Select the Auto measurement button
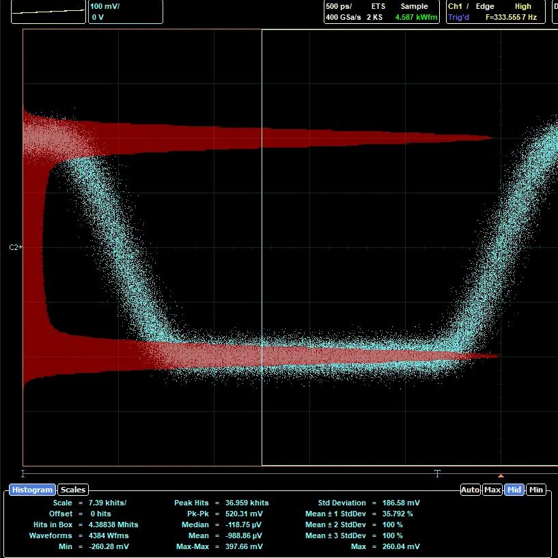 pos(470,490)
